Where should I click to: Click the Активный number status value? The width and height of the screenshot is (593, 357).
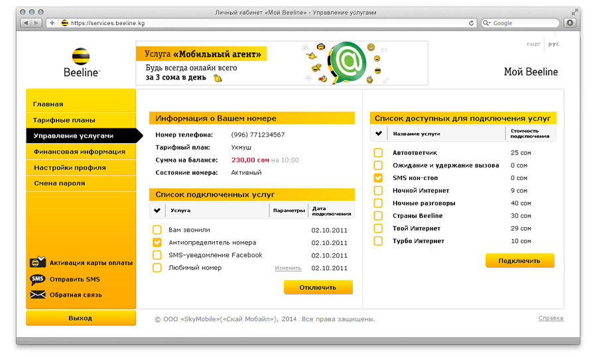tap(246, 173)
